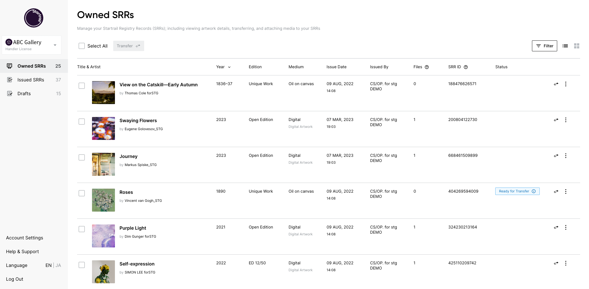
Task: Open Roses title link
Action: pyautogui.click(x=126, y=192)
